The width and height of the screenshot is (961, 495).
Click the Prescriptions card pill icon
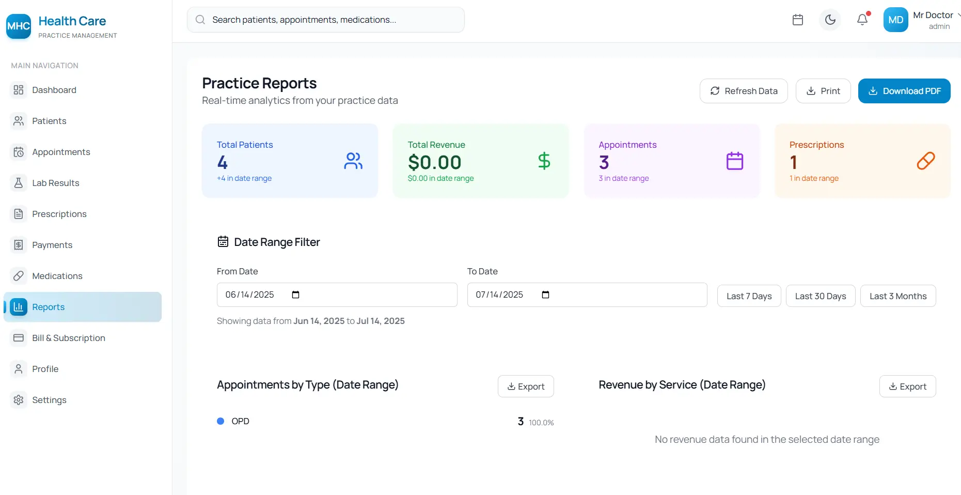pyautogui.click(x=926, y=161)
